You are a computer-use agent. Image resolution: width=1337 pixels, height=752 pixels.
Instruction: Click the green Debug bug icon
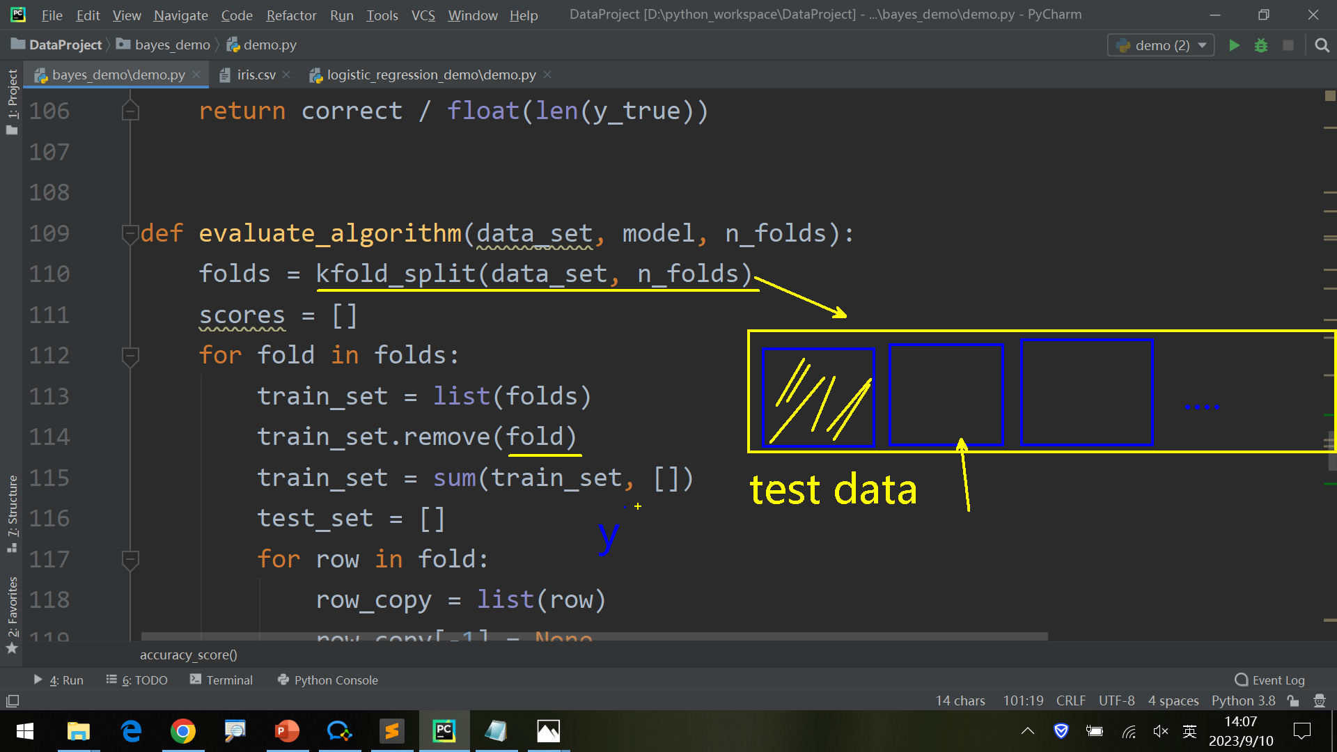point(1261,45)
